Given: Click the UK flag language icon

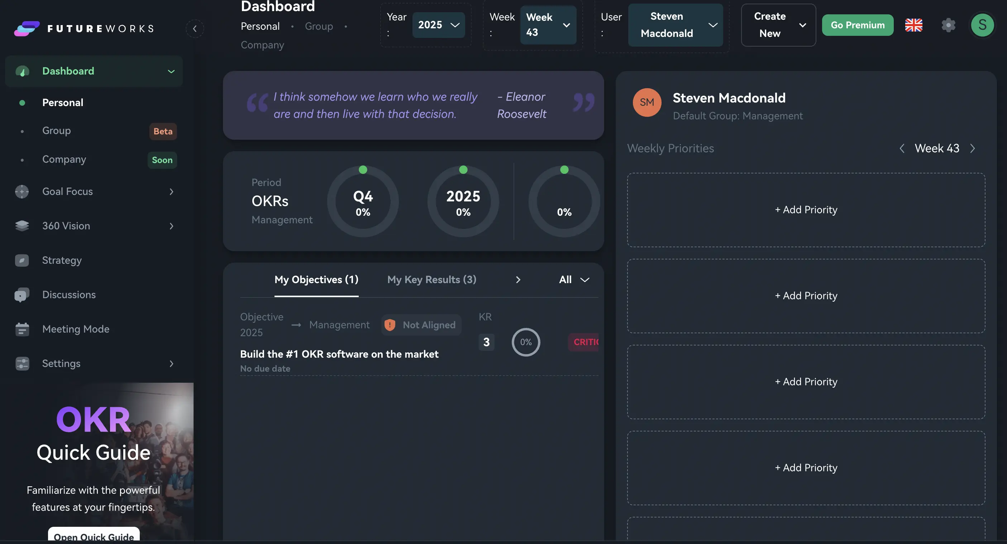Looking at the screenshot, I should click(913, 25).
